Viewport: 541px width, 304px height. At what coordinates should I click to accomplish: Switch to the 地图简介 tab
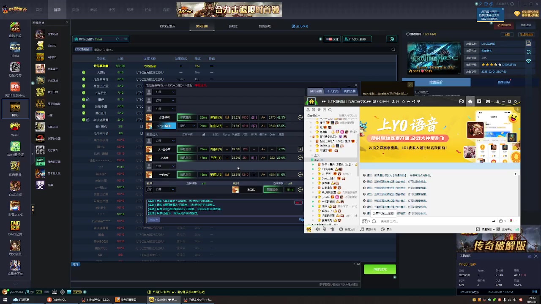tap(436, 82)
